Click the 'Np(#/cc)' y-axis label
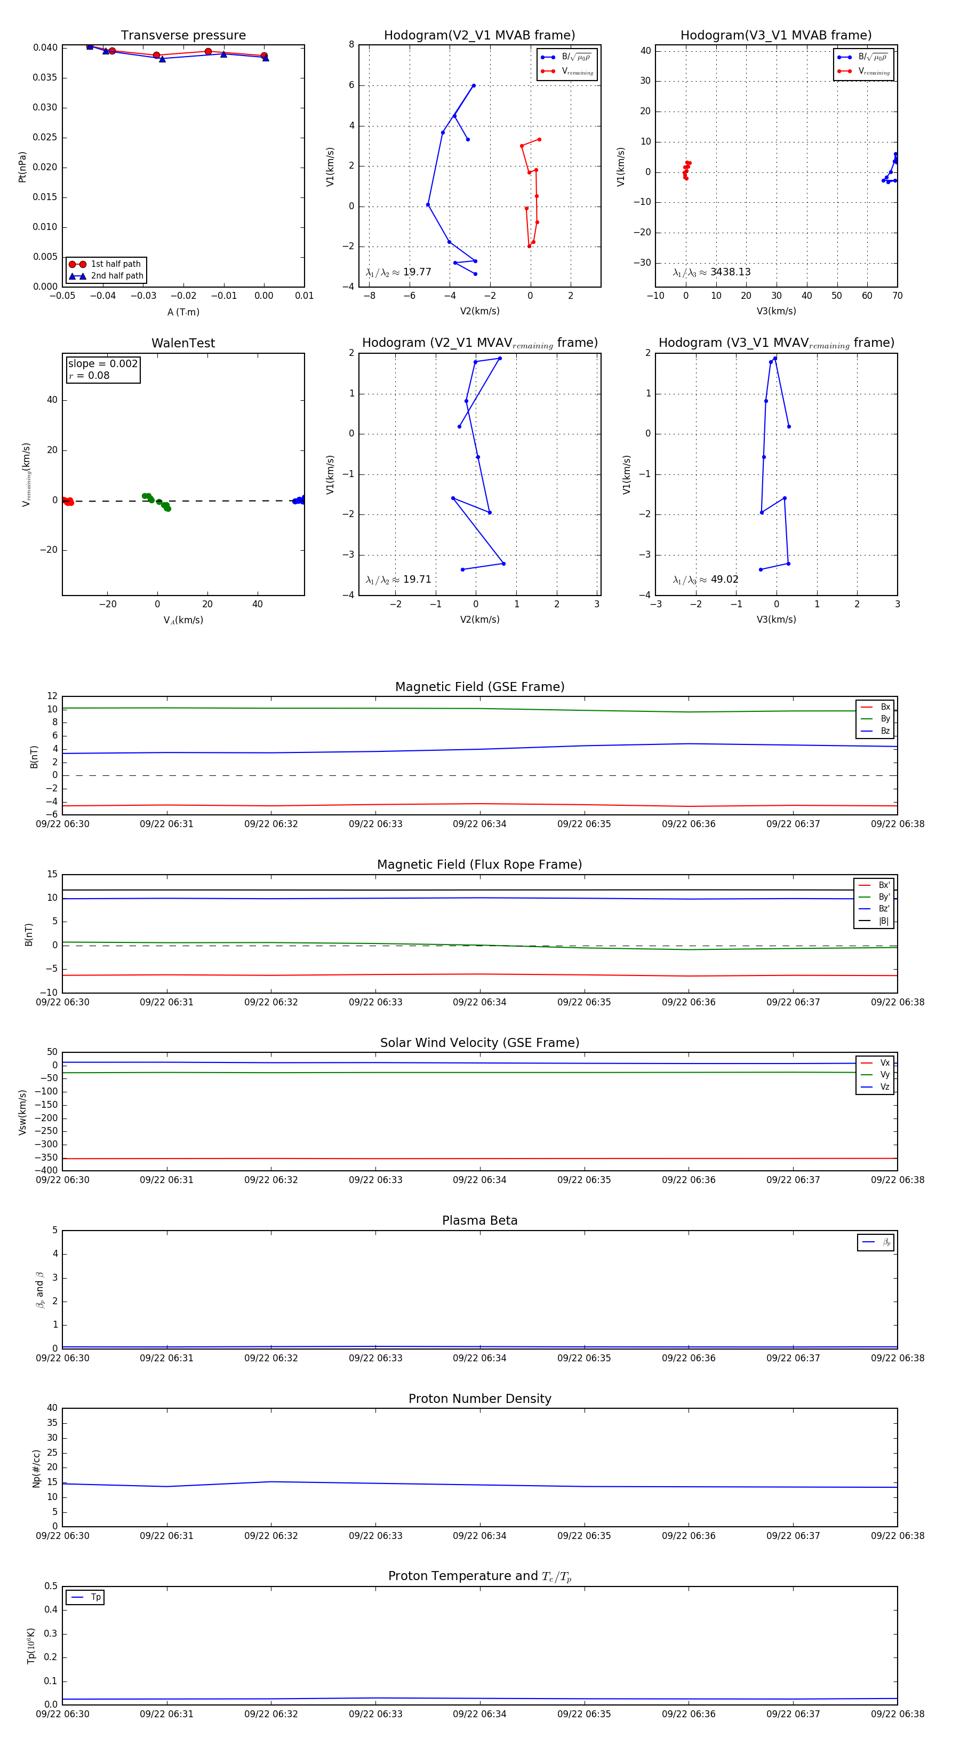Screen dimensions: 960x1761 [36, 1469]
